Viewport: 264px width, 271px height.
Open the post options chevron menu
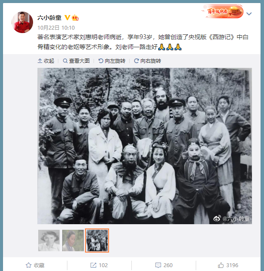249,14
